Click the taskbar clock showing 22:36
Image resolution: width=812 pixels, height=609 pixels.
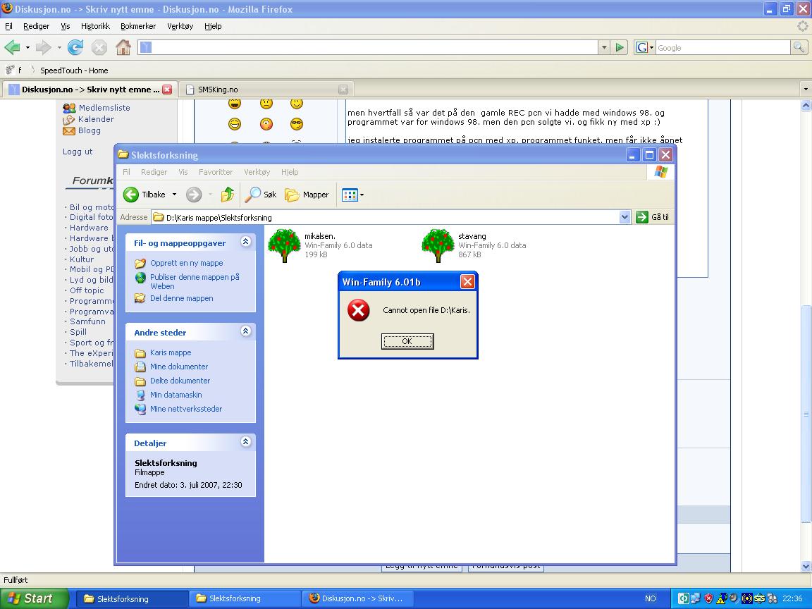pos(792,598)
